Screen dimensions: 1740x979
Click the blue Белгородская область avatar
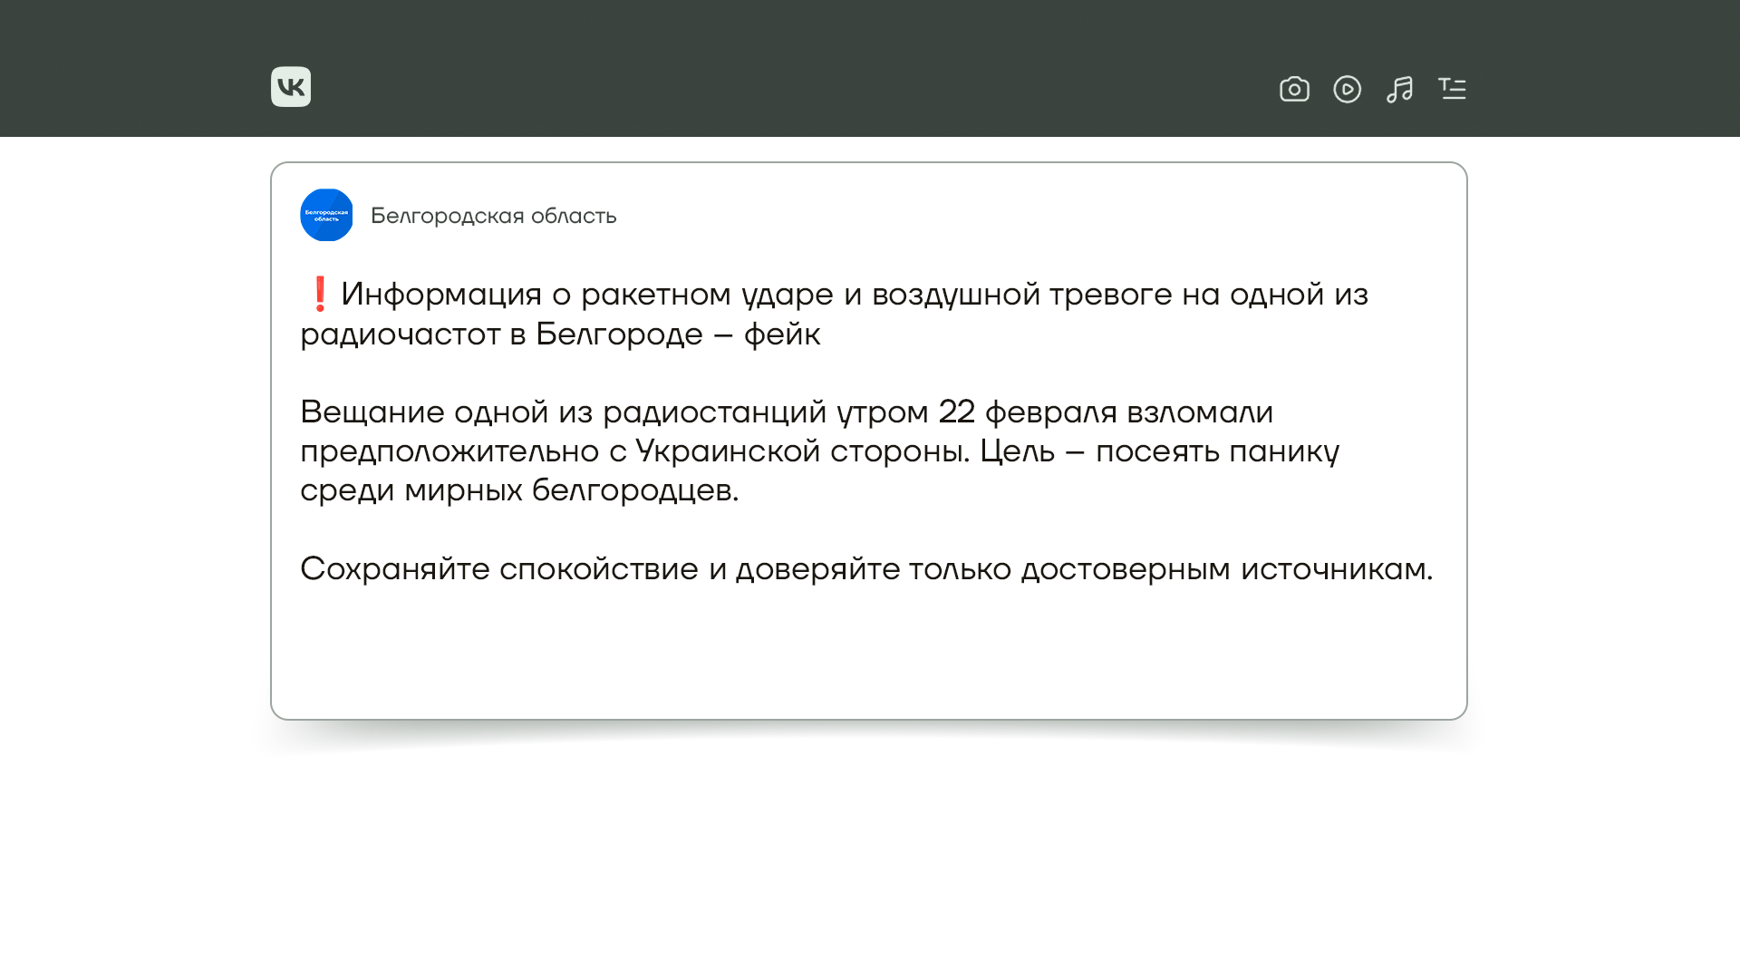[326, 215]
